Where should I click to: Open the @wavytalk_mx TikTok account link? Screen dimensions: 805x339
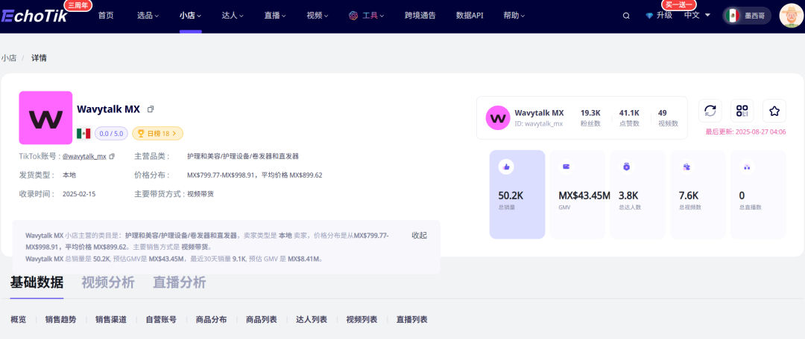[84, 157]
